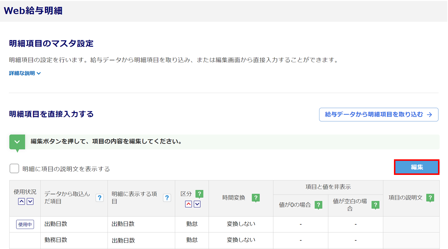The width and height of the screenshot is (448, 249).
Task: Open help icon for データから取込んだ項目
Action: click(99, 198)
